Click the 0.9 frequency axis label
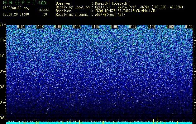This screenshot has width=196, height=124. click(x=3, y=71)
